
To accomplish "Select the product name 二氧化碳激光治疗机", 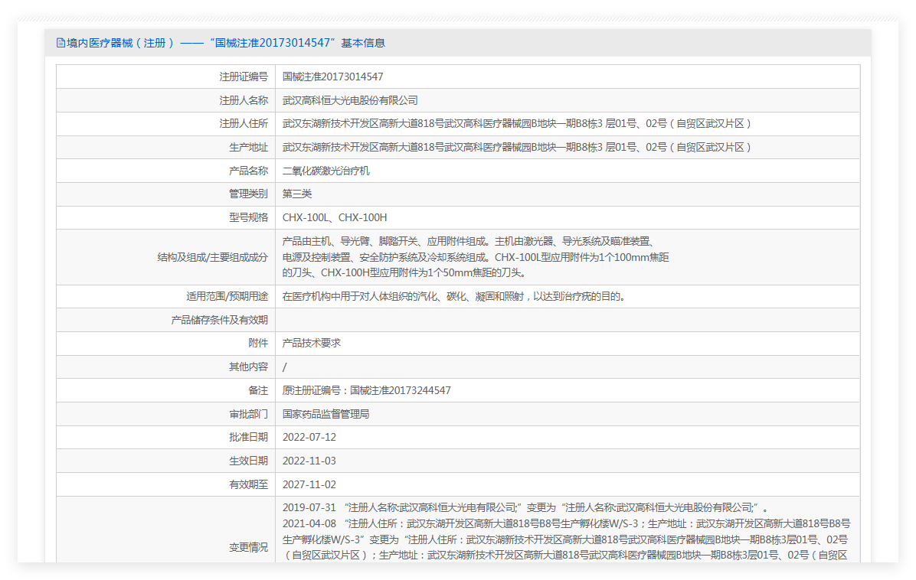I will coord(326,171).
